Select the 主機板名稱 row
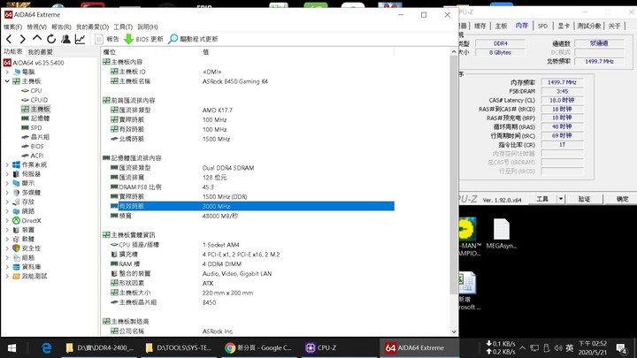The height and width of the screenshot is (358, 637). point(248,81)
